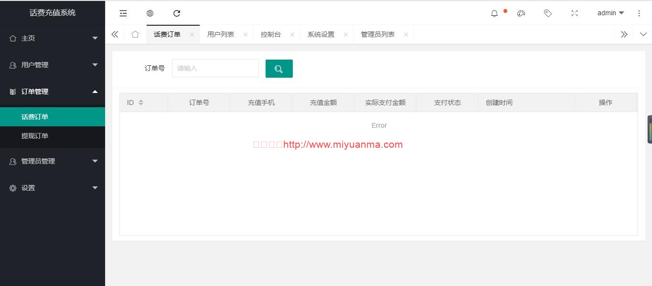Open the tag note icon
This screenshot has height=286, width=652.
tap(548, 13)
